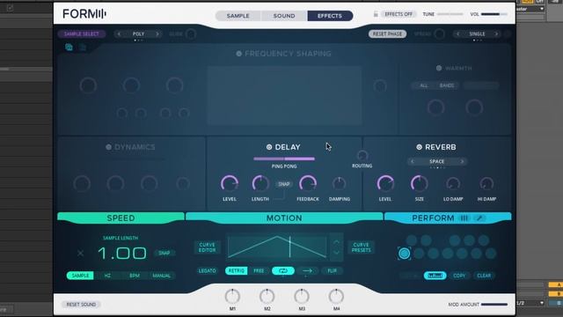Open the CURVE EDITOR

tap(208, 247)
